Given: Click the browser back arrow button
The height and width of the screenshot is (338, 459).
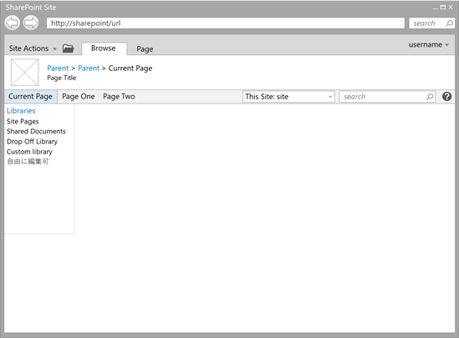Looking at the screenshot, I should point(13,23).
